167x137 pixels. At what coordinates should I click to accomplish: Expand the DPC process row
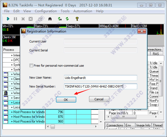click(12, 60)
